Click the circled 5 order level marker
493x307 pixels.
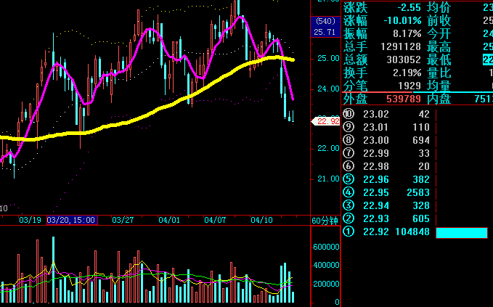pos(349,179)
